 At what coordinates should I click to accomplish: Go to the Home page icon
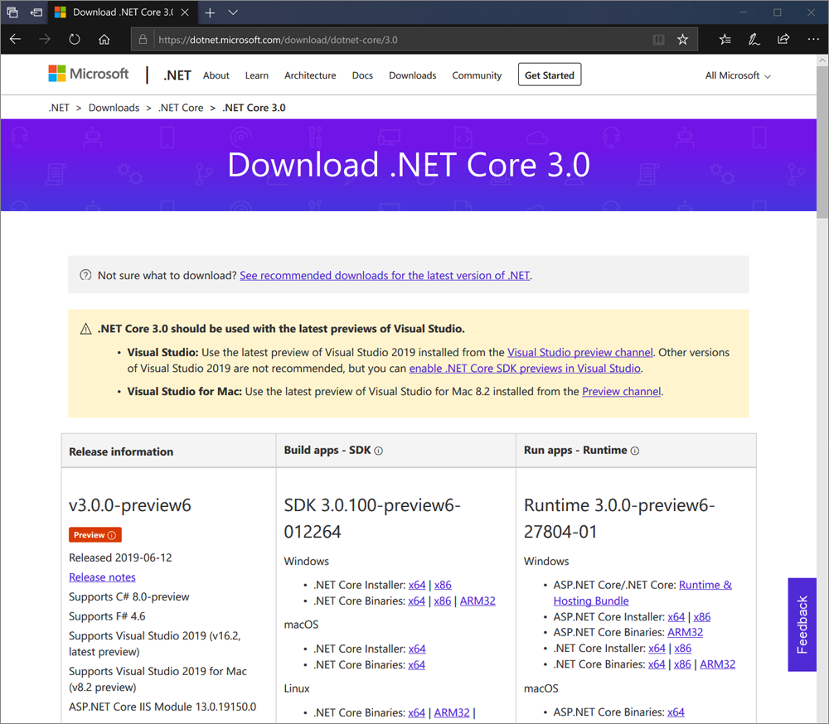pos(104,40)
